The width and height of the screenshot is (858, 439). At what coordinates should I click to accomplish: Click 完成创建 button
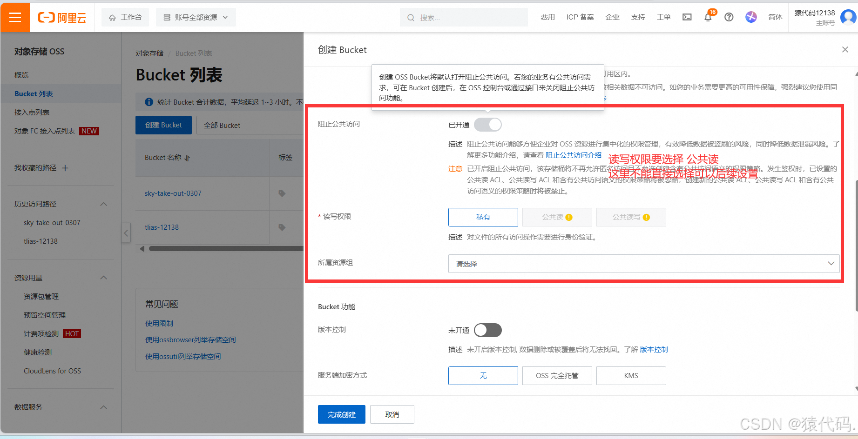pos(342,414)
